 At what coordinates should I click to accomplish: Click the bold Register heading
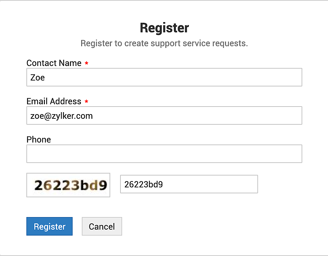[x=164, y=28]
